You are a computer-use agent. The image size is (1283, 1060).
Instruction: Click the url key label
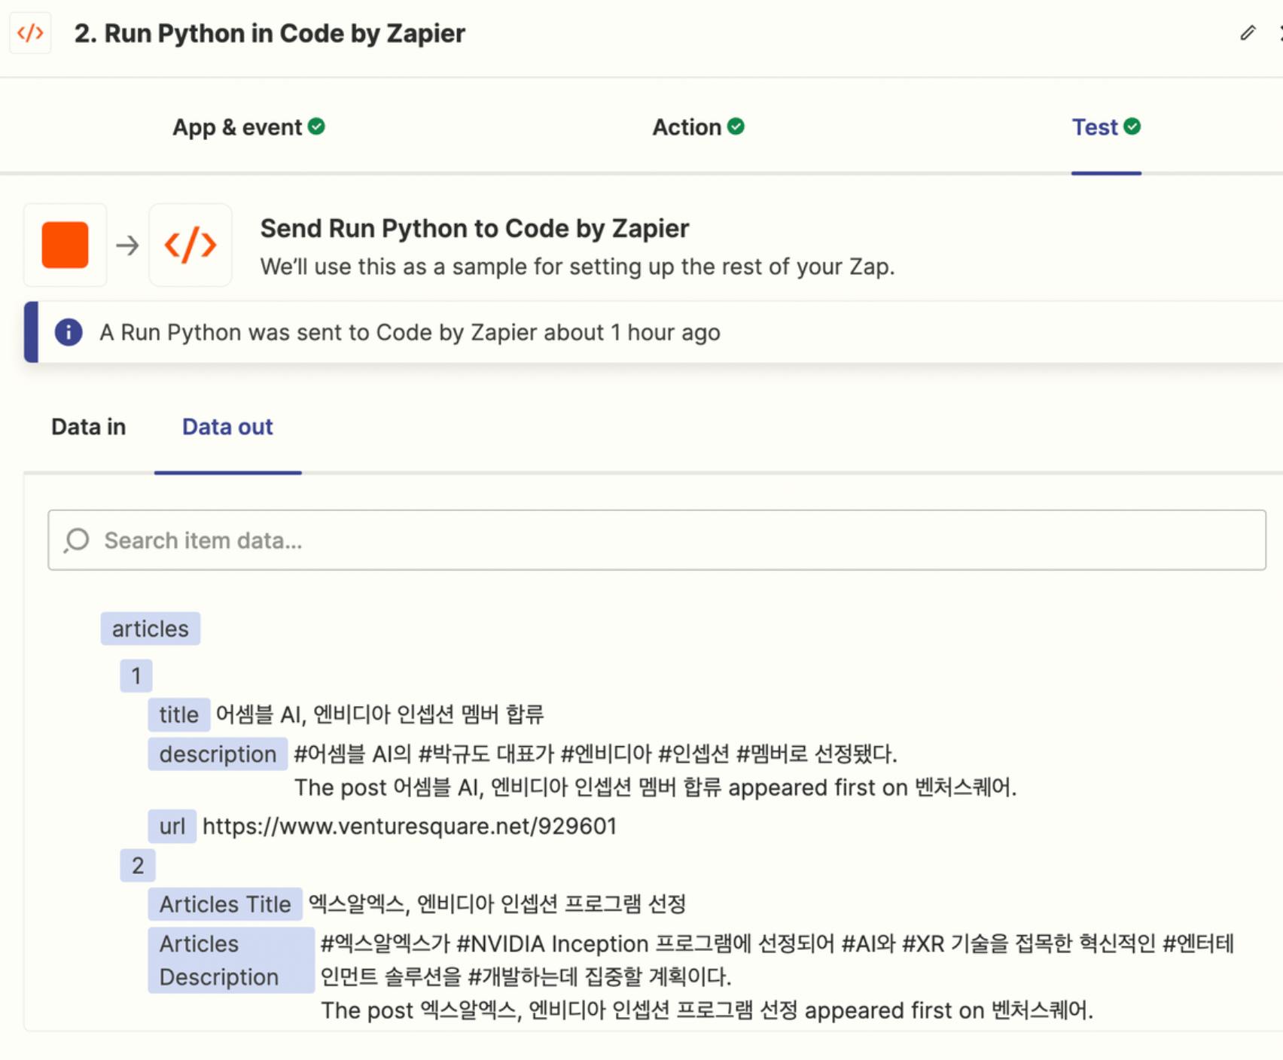point(172,827)
